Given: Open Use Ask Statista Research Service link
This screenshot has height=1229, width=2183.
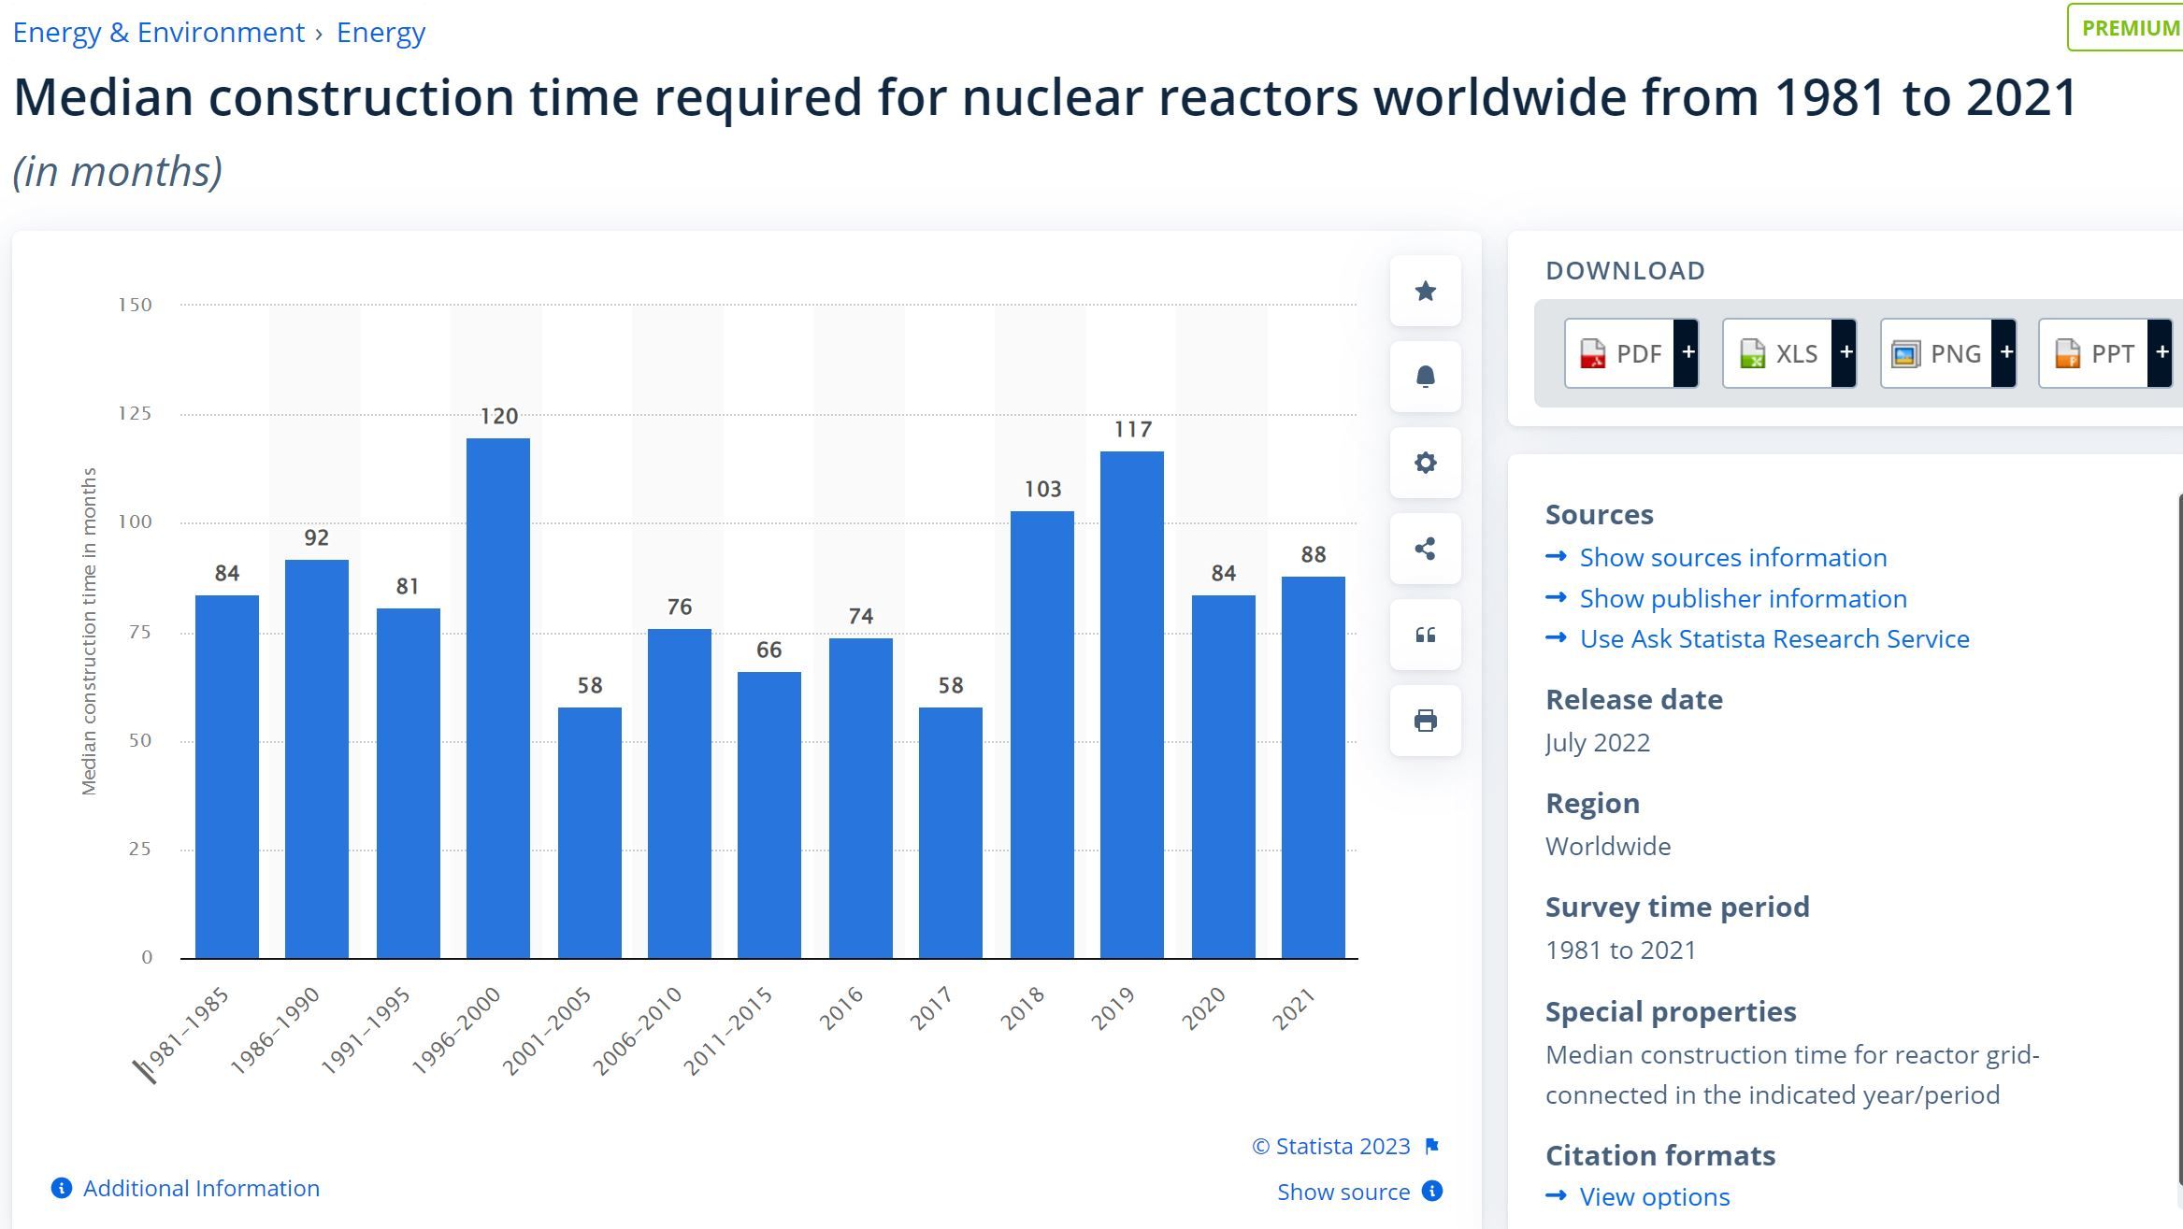Looking at the screenshot, I should tap(1774, 638).
